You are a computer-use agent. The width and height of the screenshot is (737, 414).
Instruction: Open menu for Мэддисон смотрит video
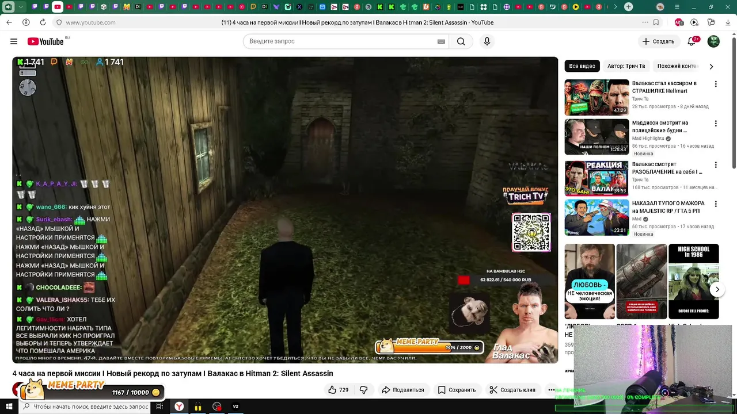click(x=716, y=124)
